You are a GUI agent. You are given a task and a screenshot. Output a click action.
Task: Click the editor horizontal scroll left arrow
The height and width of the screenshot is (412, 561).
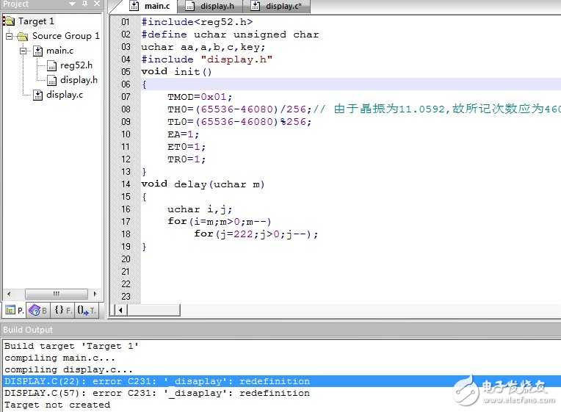point(120,310)
